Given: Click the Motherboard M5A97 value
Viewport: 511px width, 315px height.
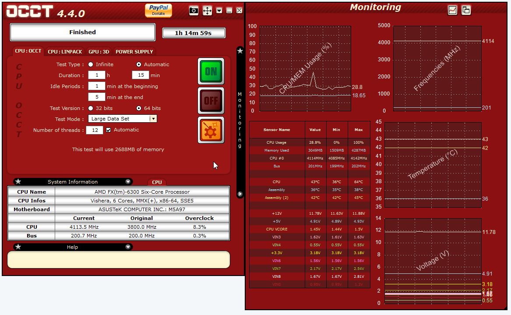Looking at the screenshot, I should click(x=142, y=209).
